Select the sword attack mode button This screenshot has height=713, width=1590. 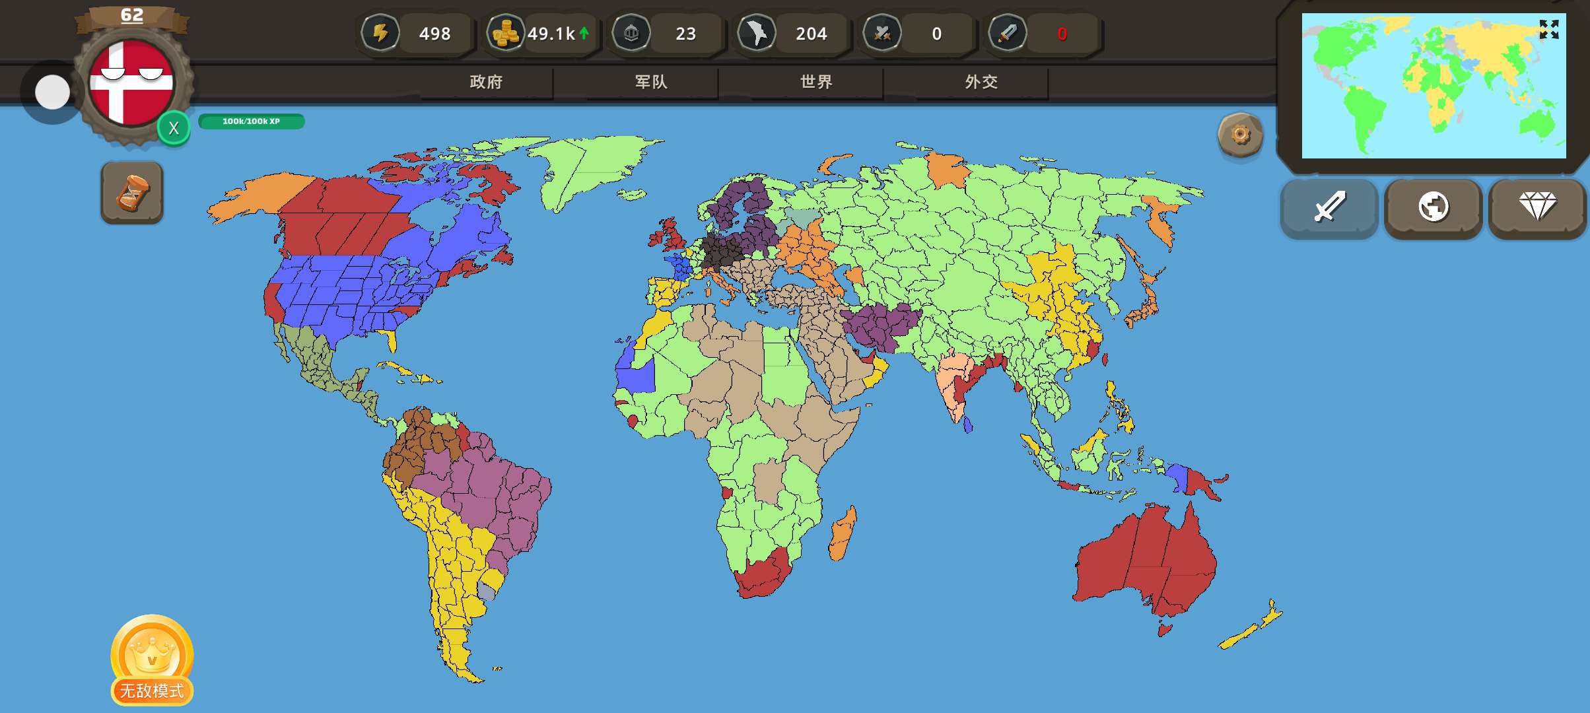(1329, 207)
